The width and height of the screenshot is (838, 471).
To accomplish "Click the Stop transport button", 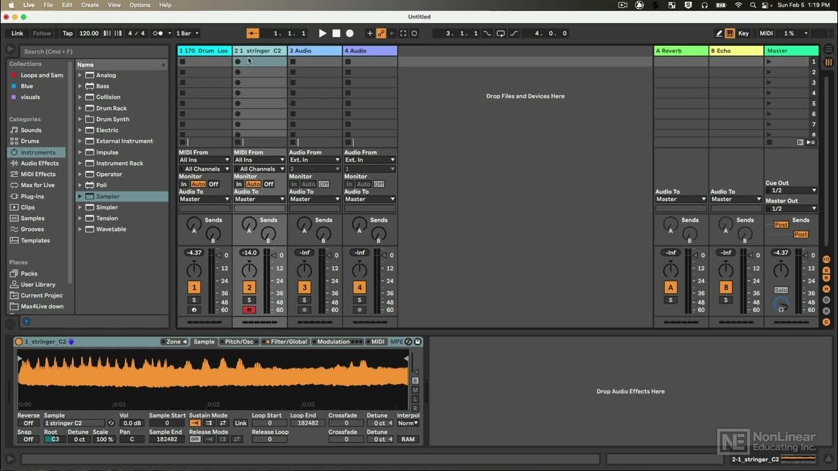I will click(336, 33).
